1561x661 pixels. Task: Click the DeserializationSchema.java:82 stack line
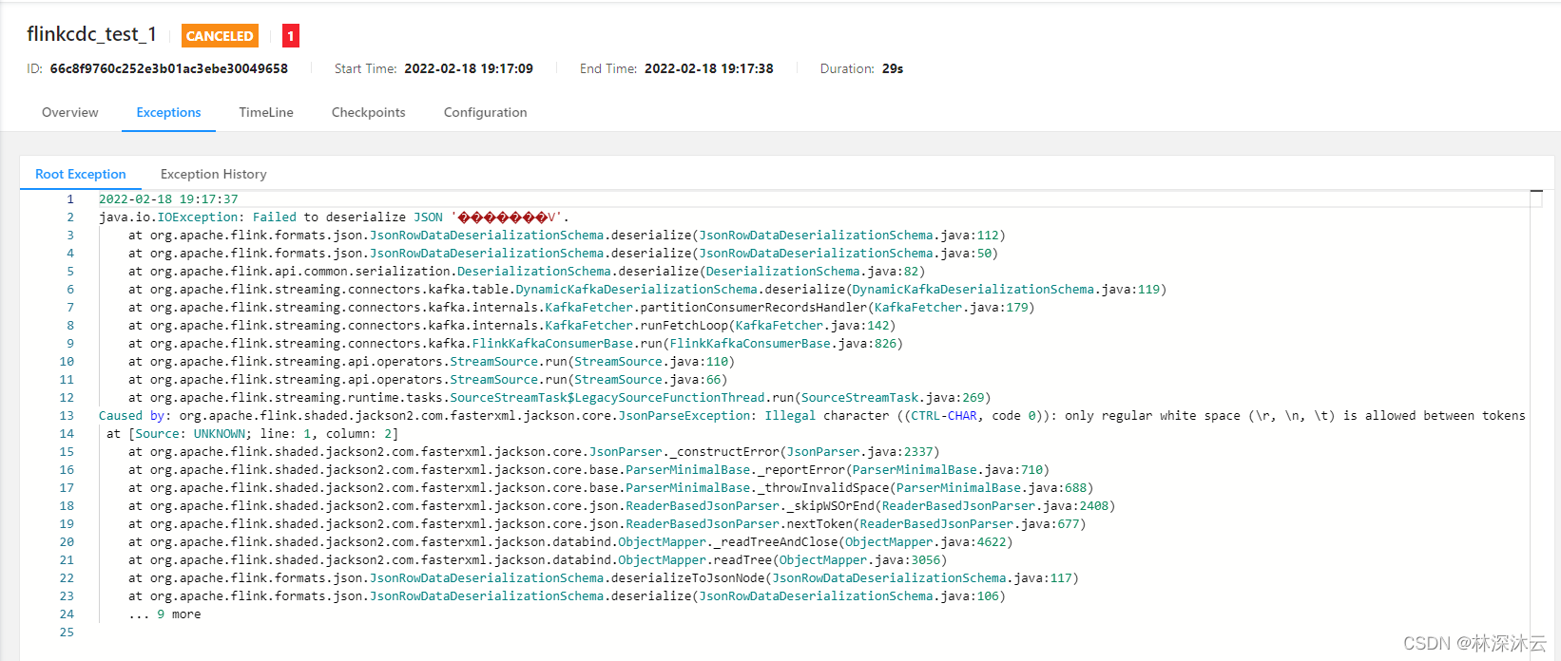(527, 272)
